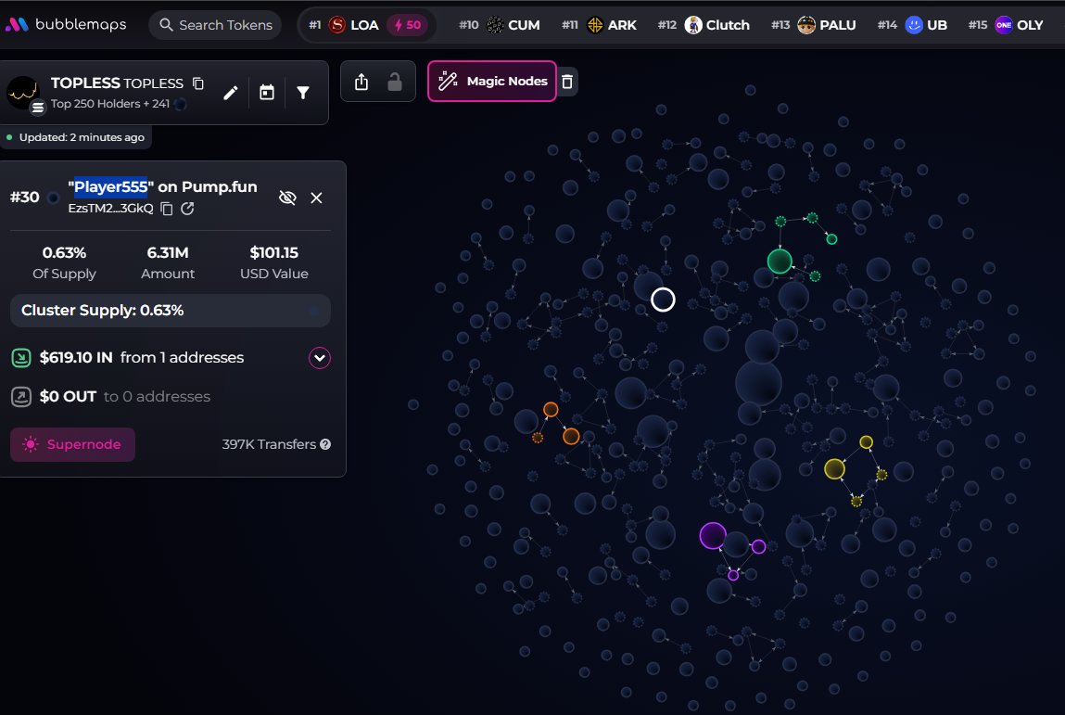Click the 6.31M Amount value
The width and height of the screenshot is (1065, 715).
(168, 253)
